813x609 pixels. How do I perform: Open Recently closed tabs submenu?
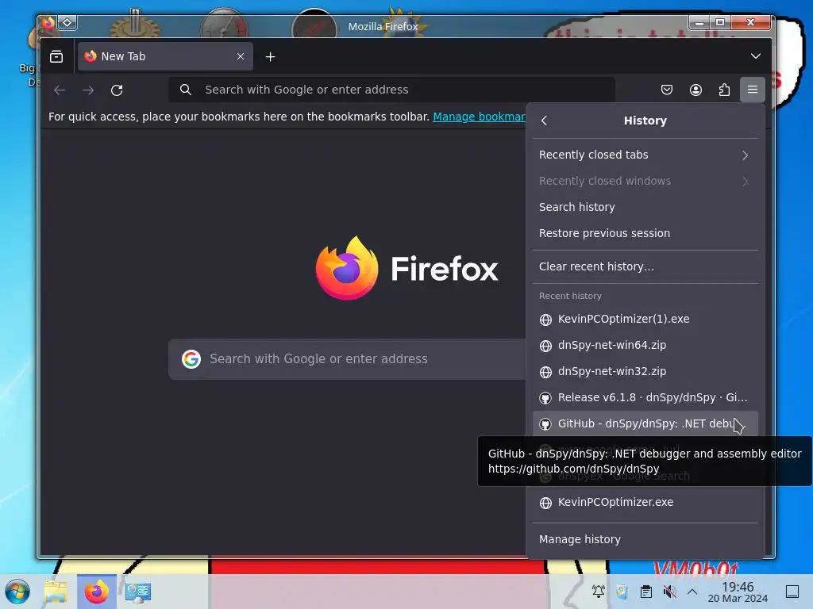(645, 155)
